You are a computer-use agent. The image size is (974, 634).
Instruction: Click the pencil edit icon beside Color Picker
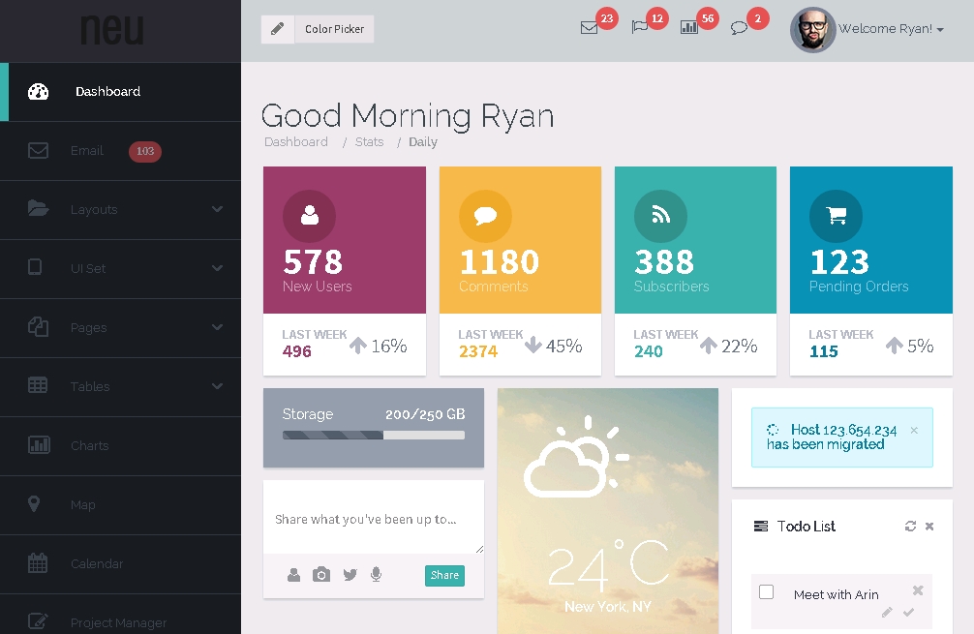click(x=277, y=29)
